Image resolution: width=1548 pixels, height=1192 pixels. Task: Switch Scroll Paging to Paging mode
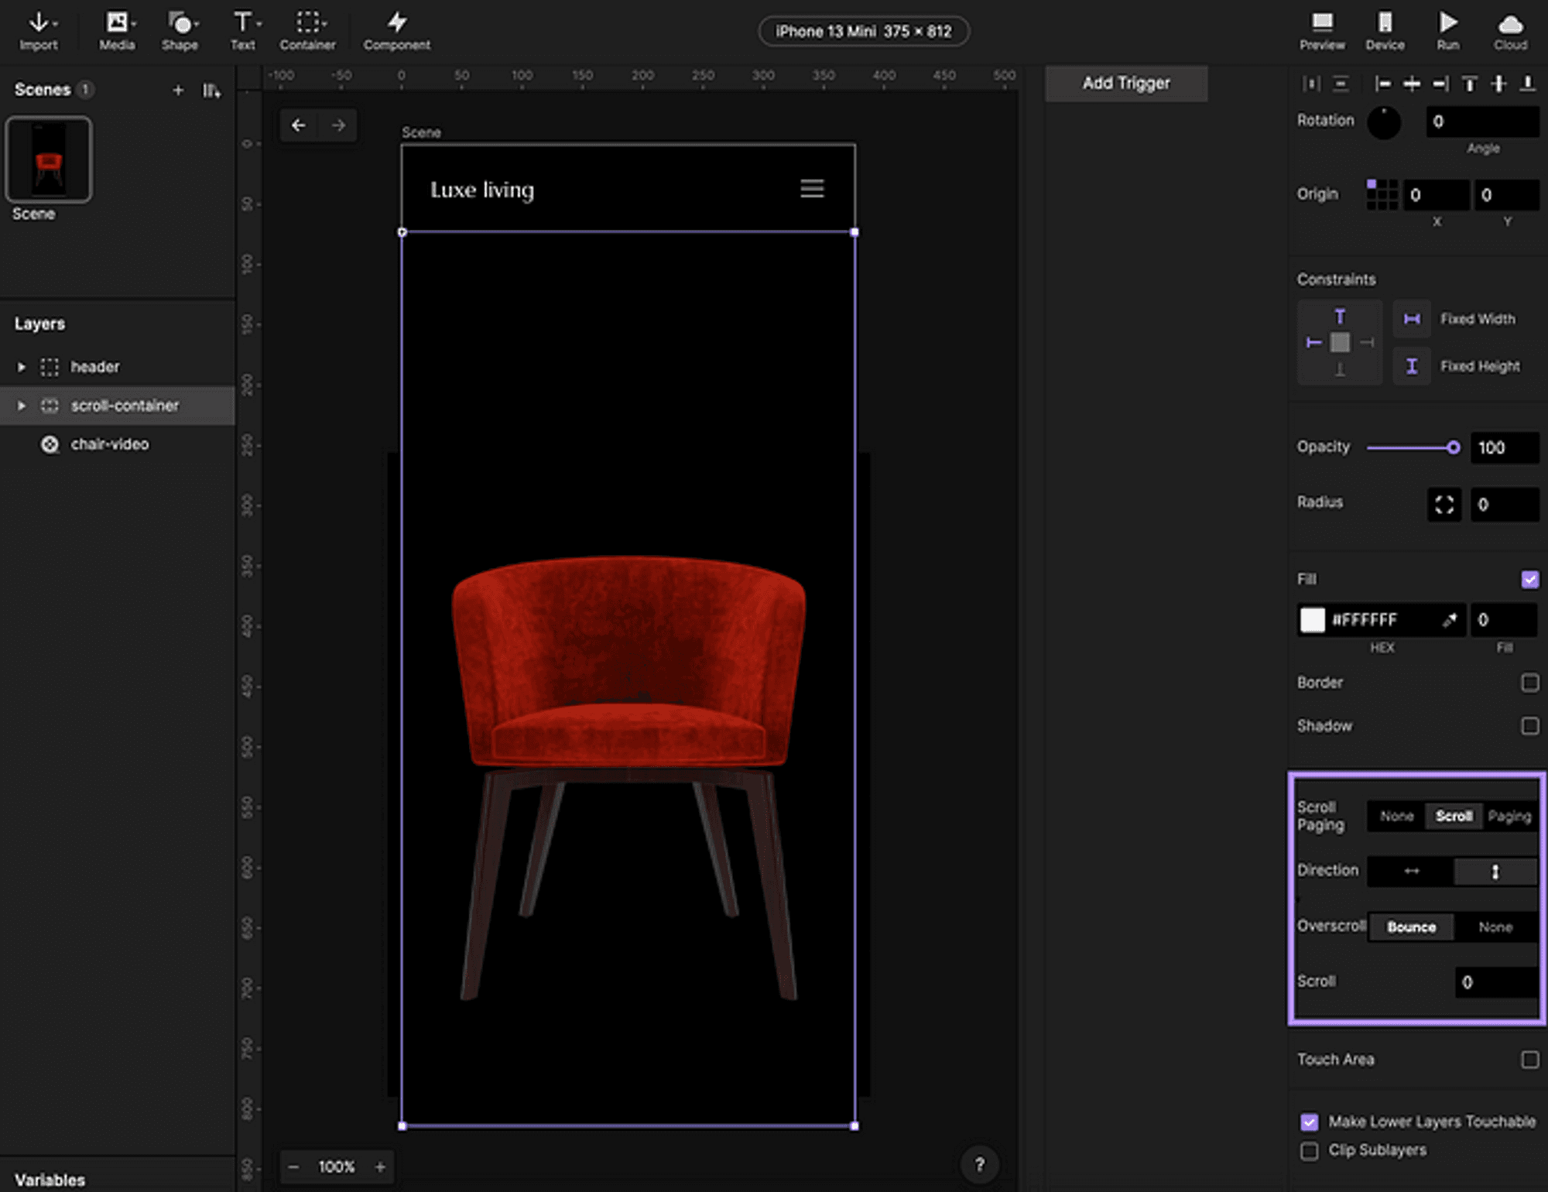(x=1509, y=816)
